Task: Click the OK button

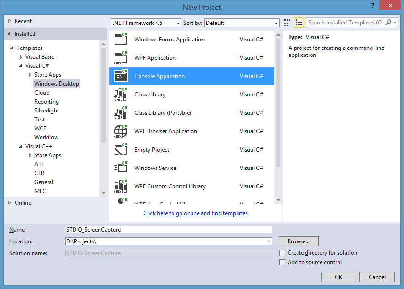Action: click(x=338, y=277)
